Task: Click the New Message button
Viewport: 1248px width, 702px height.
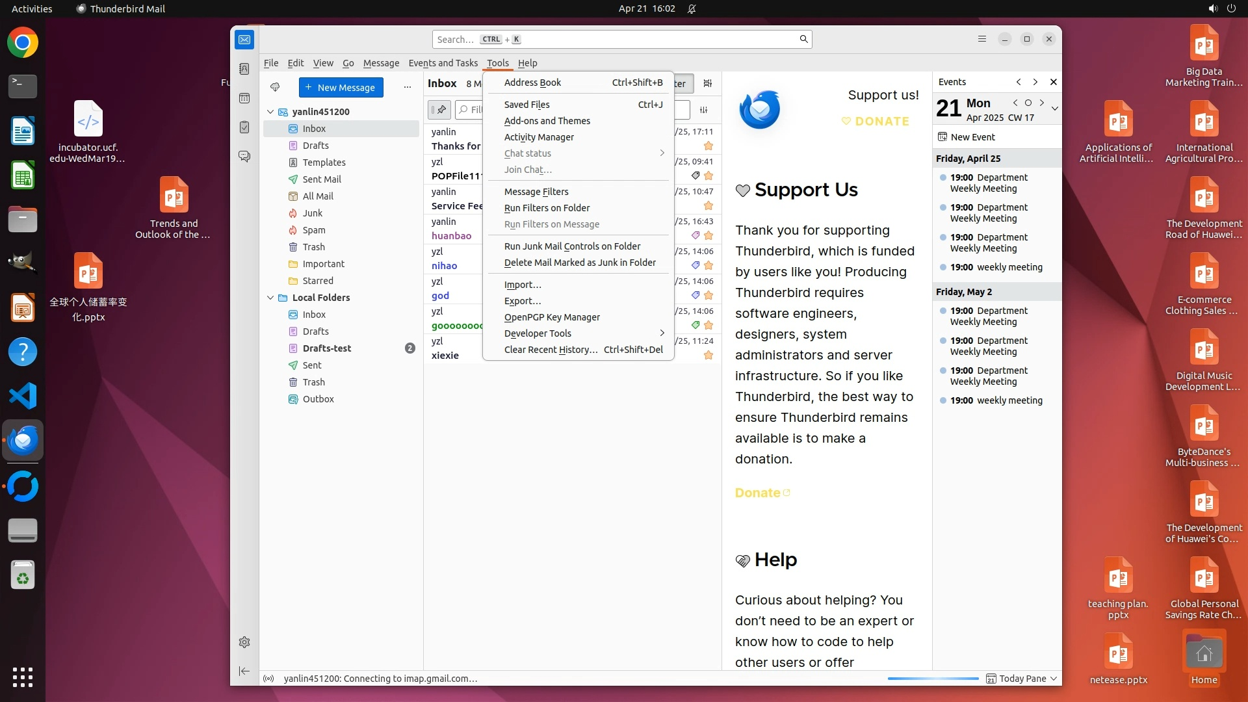Action: click(341, 88)
